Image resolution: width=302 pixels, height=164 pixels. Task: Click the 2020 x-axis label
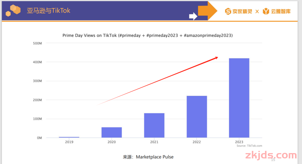(x=112, y=142)
